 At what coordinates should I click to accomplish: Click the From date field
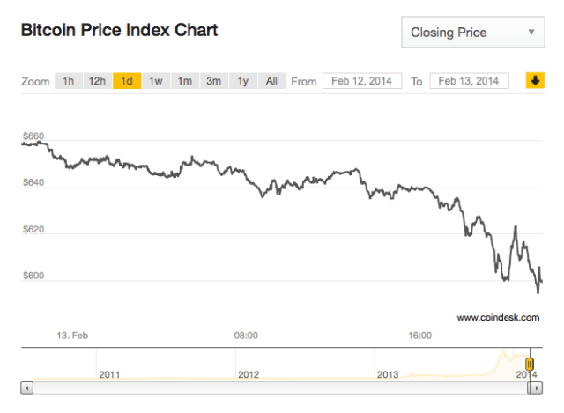[362, 81]
